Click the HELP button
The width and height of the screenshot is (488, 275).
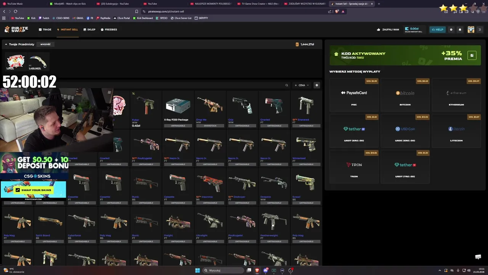pyautogui.click(x=437, y=29)
